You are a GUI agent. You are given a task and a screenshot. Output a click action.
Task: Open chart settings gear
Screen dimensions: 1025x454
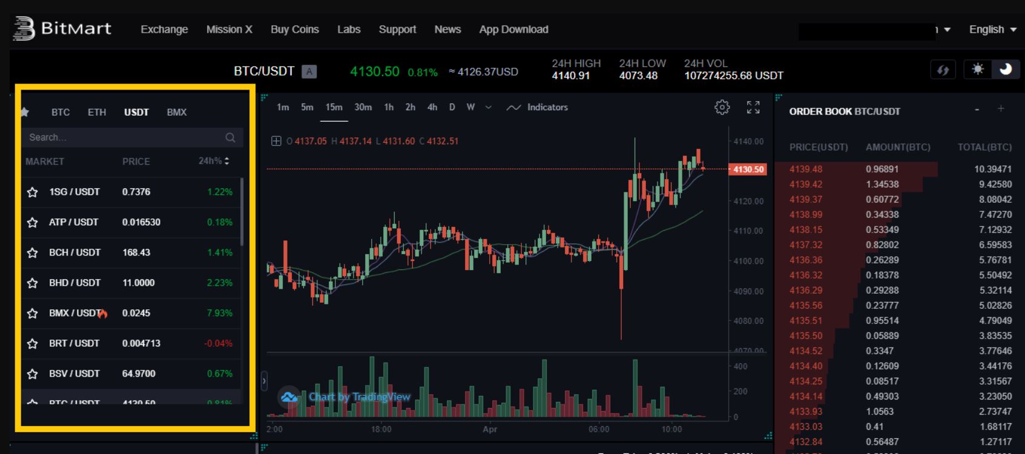[722, 107]
